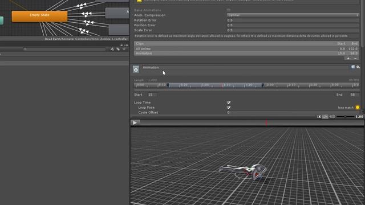Click the pivot/mass center icon in preview bar

pos(332,116)
